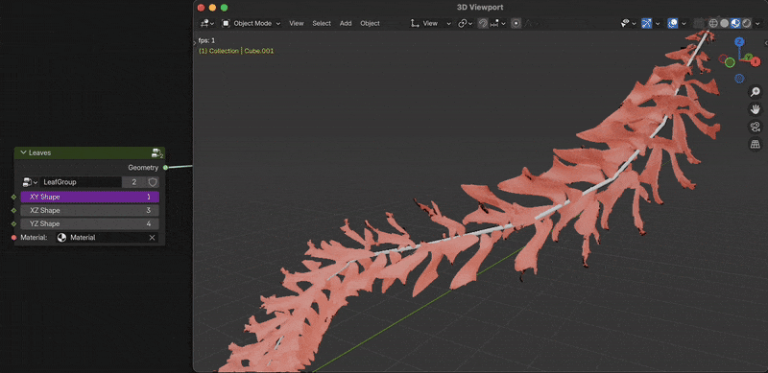768x373 pixels.
Task: Click the node group icon on Leaves header
Action: click(x=156, y=152)
